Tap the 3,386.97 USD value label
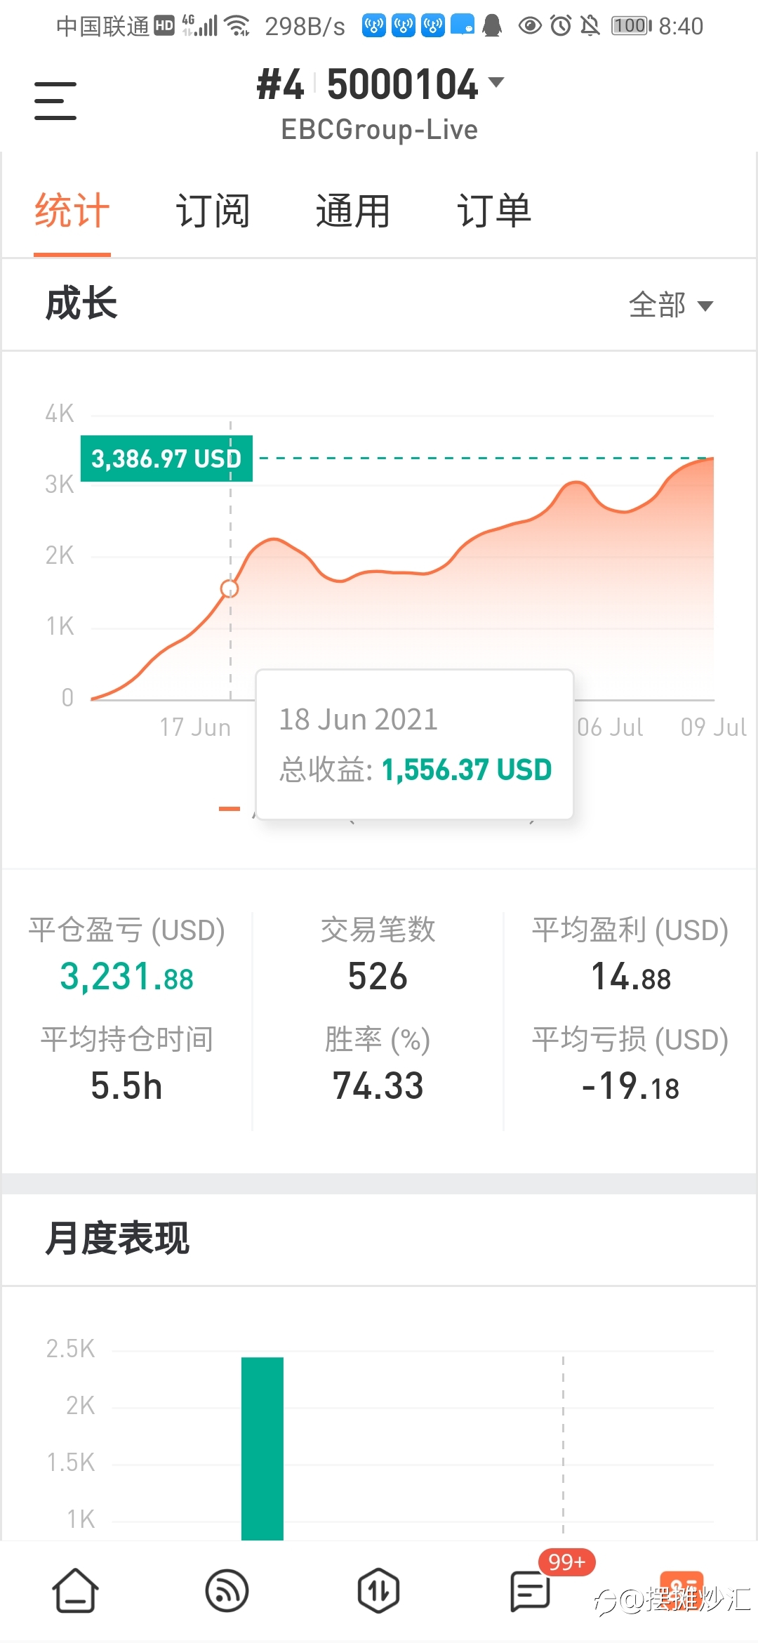This screenshot has height=1643, width=758. pyautogui.click(x=166, y=458)
